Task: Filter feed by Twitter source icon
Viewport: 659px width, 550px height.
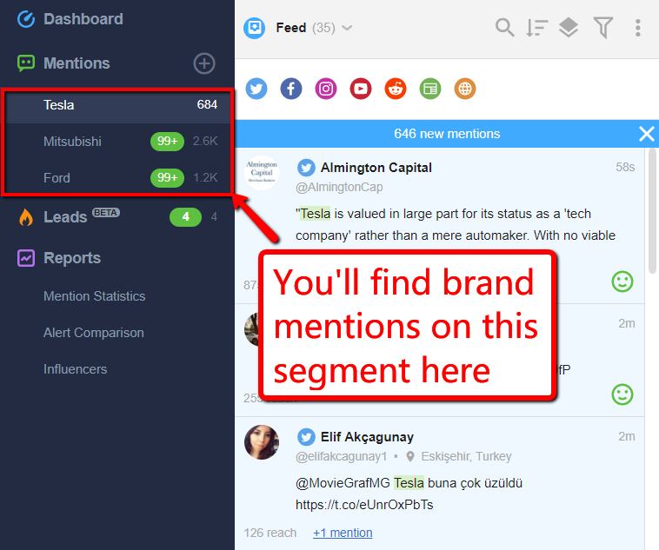Action: (x=256, y=89)
